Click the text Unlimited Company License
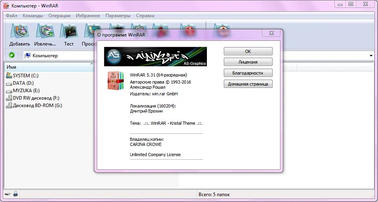 click(155, 155)
